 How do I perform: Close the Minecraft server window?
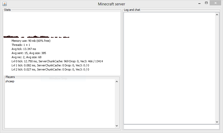point(216,3)
